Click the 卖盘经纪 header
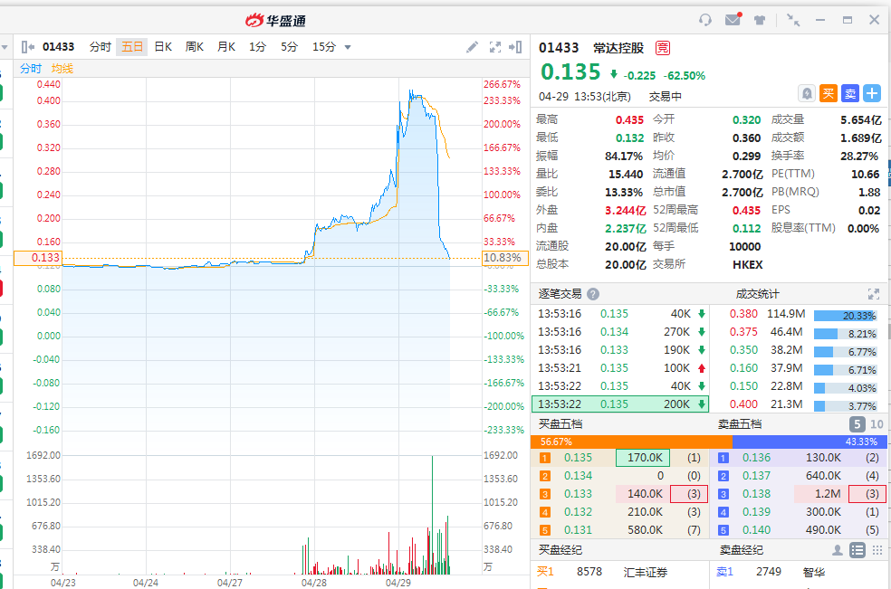Image resolution: width=891 pixels, height=589 pixels. coord(742,550)
